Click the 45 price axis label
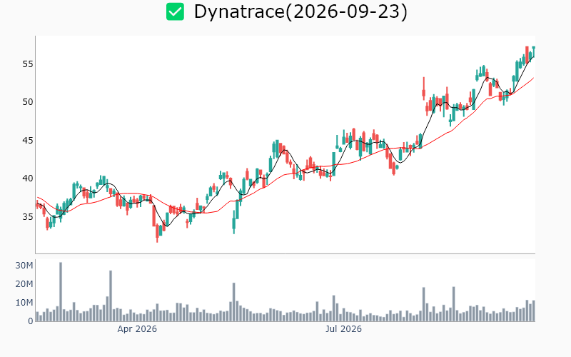 (x=28, y=140)
